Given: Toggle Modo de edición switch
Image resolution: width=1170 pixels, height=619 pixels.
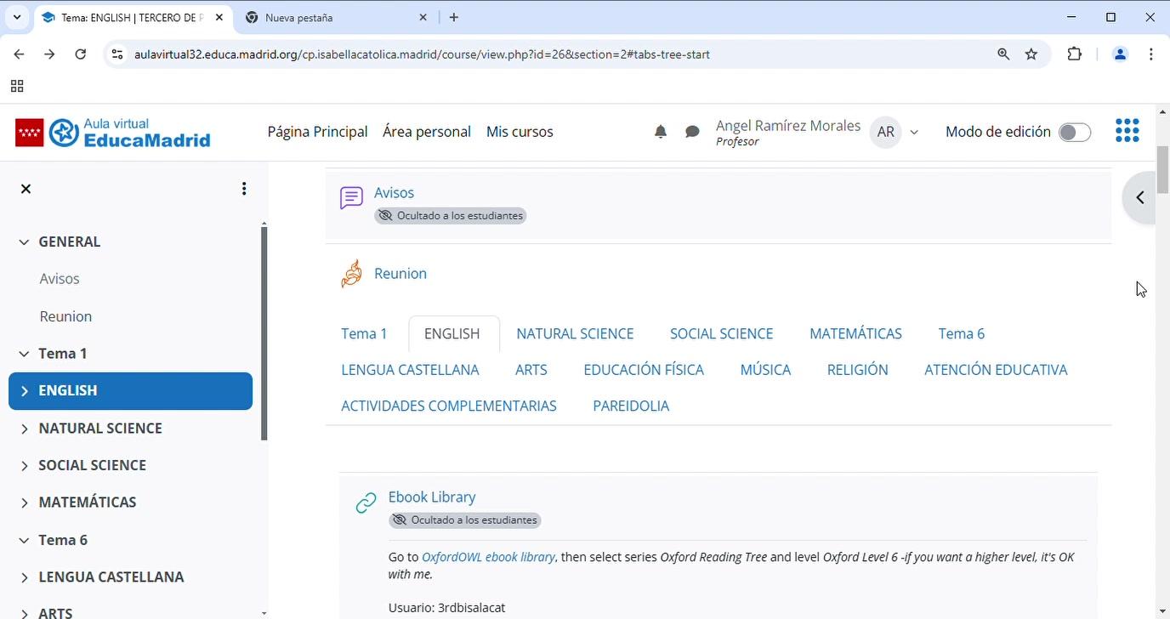Looking at the screenshot, I should pyautogui.click(x=1075, y=132).
